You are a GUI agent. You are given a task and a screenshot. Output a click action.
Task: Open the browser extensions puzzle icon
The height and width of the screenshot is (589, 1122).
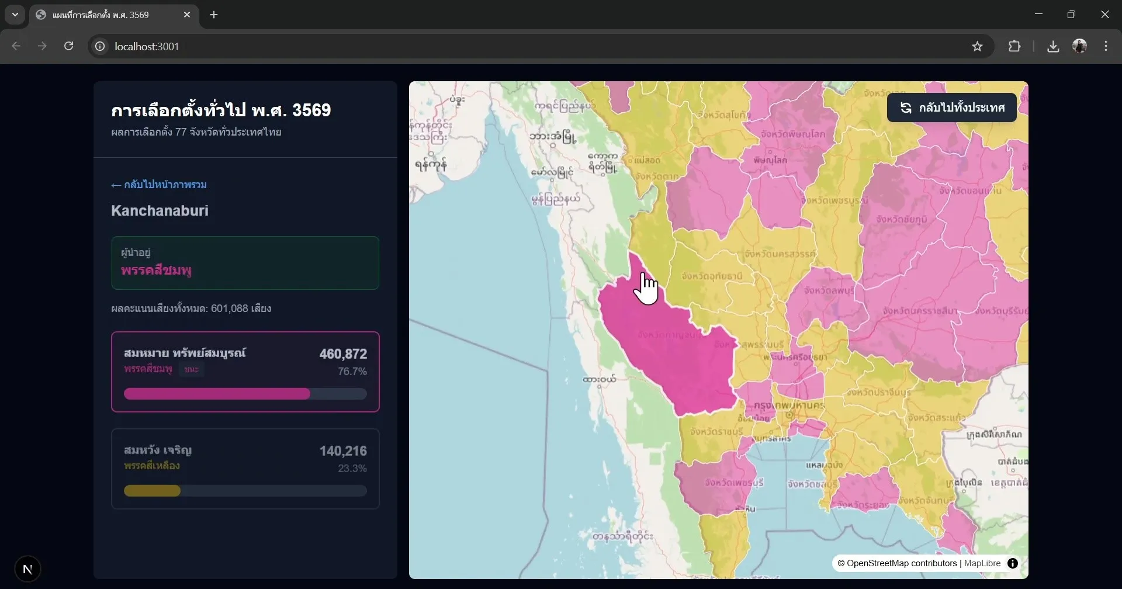(x=1014, y=46)
